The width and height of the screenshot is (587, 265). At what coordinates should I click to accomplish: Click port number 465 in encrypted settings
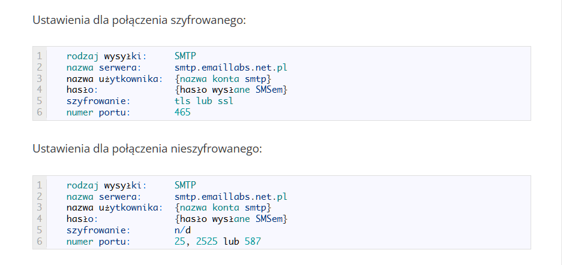182,112
